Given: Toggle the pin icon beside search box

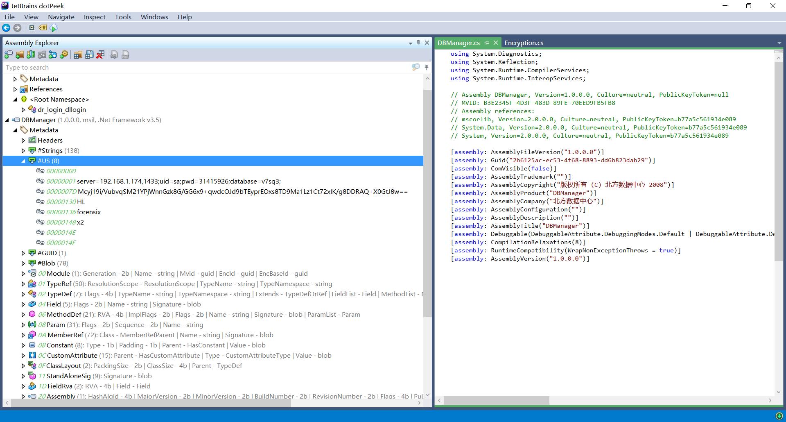Looking at the screenshot, I should pos(427,67).
